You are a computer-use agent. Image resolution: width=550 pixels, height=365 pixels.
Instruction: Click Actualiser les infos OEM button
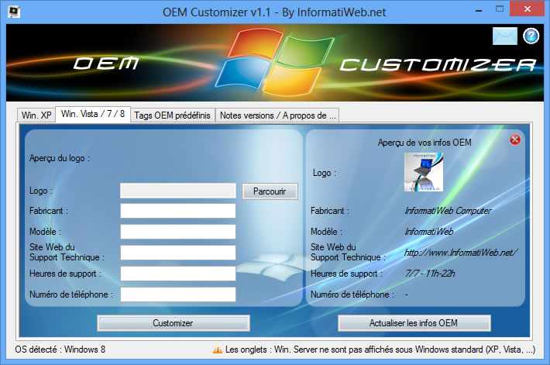point(414,323)
